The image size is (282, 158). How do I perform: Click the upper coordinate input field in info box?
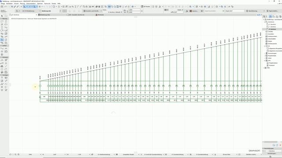coord(134,10)
